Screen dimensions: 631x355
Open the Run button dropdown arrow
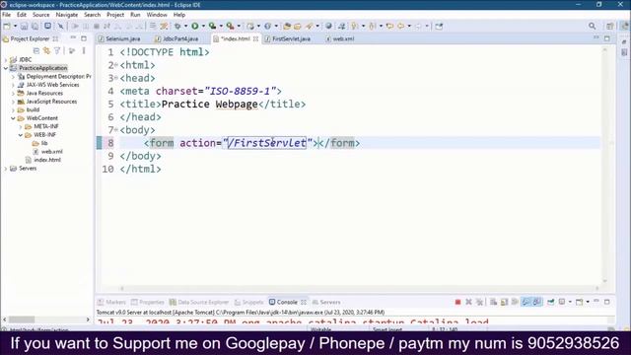tap(203, 27)
